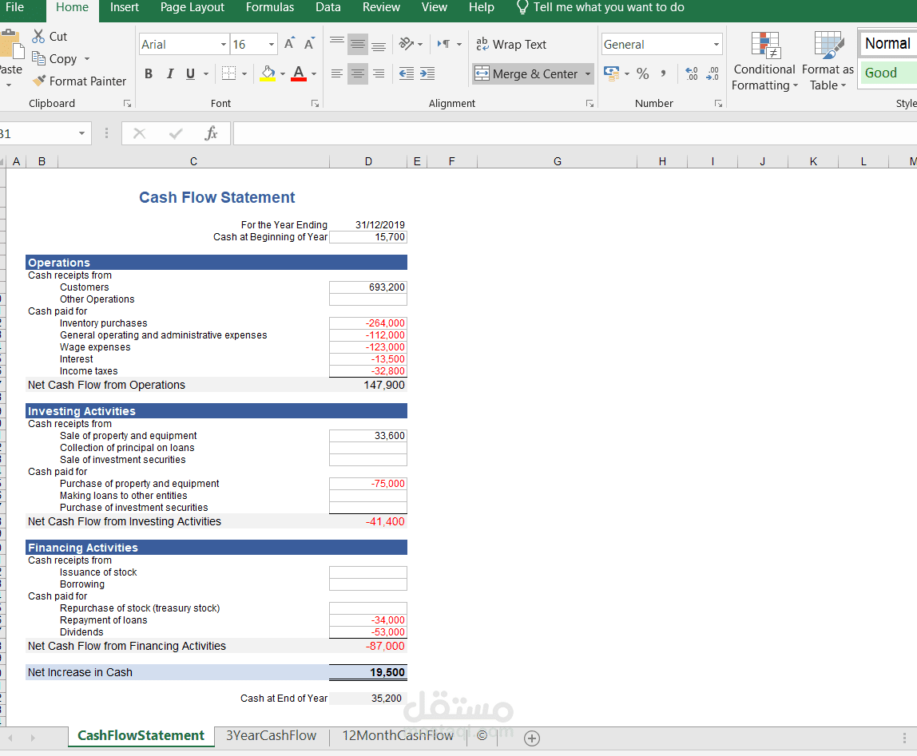Click Accounting Number Format icon

612,73
